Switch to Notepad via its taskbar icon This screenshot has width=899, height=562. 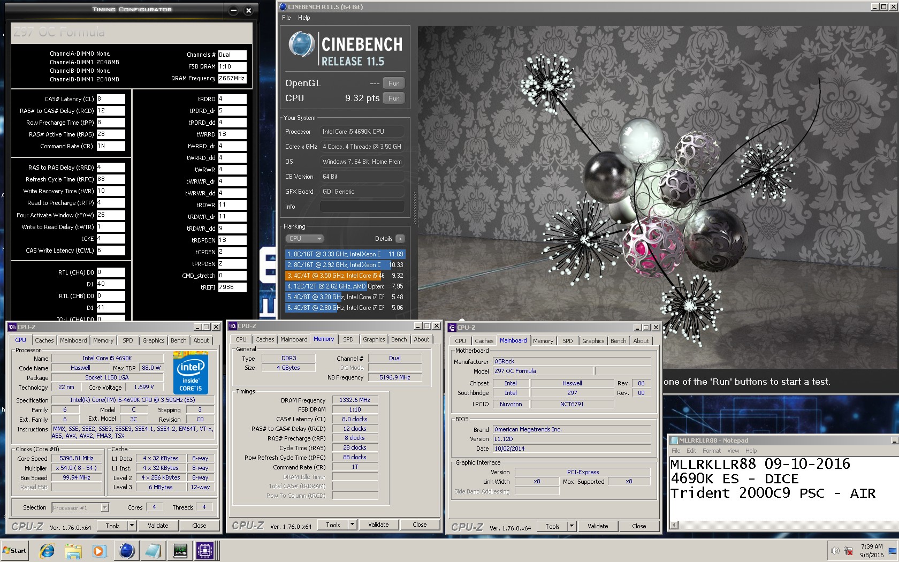[153, 551]
